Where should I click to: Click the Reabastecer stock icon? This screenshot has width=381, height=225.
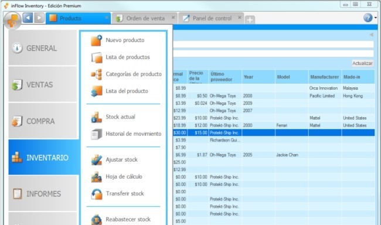click(97, 219)
